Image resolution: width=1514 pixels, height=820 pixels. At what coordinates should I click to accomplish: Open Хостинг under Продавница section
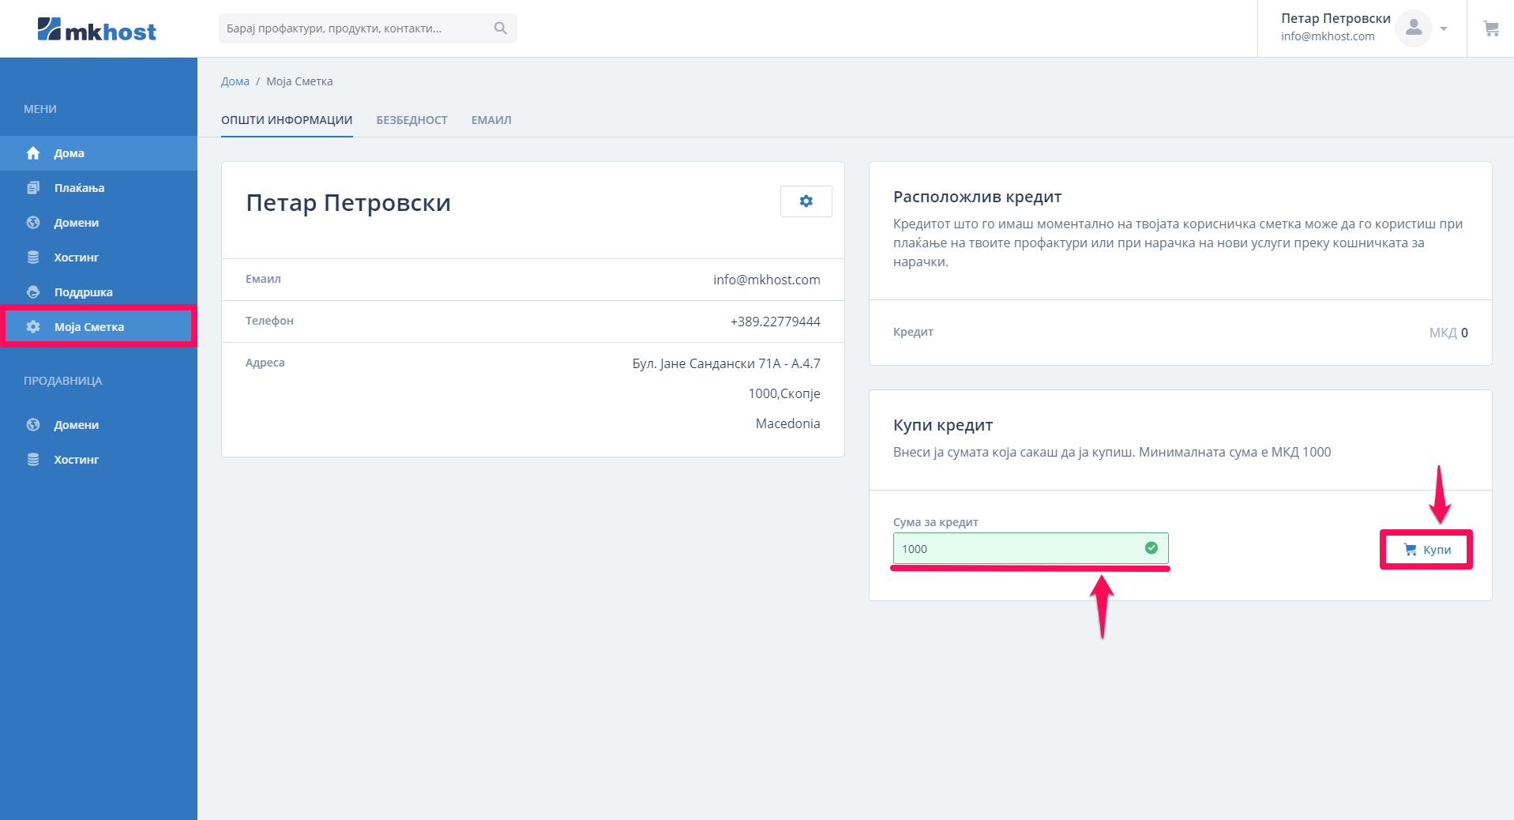tap(76, 460)
